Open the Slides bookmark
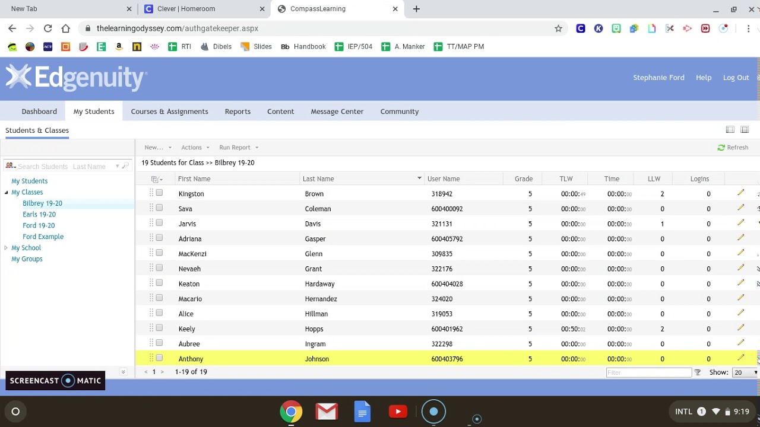Image resolution: width=760 pixels, height=427 pixels. [x=256, y=46]
